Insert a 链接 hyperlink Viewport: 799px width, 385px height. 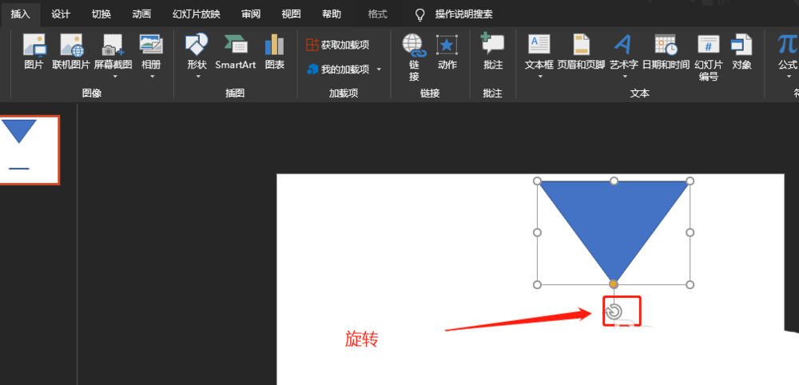(414, 57)
